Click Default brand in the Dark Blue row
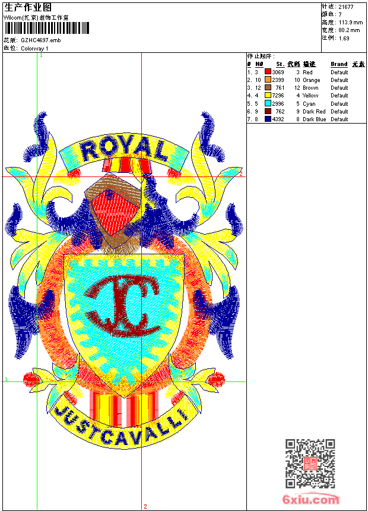Viewport: 368px width, 511px height. tap(340, 119)
